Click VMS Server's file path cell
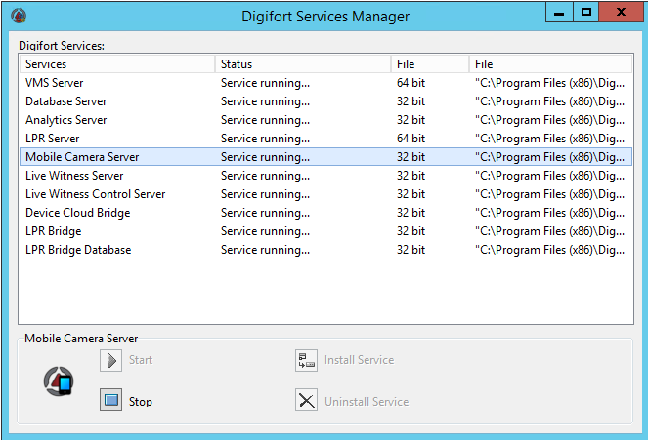 549,83
